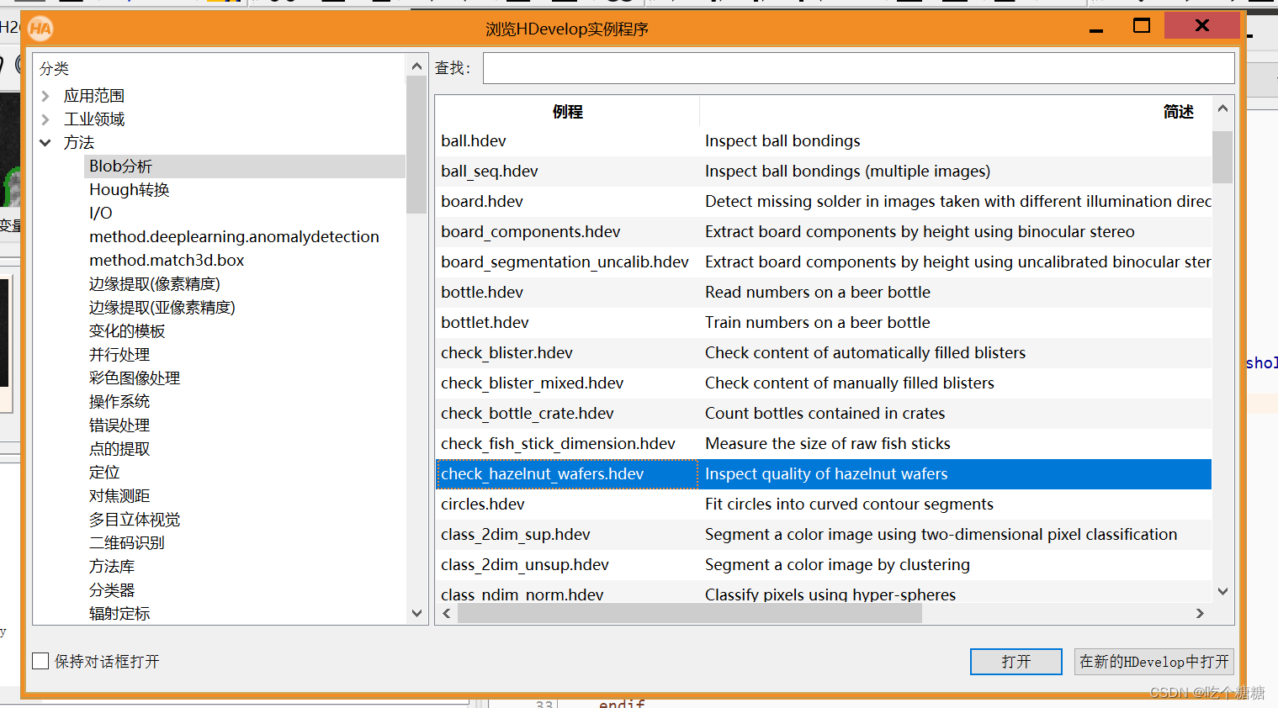Select 彩色图像处理 category
This screenshot has height=708, width=1278.
[135, 378]
